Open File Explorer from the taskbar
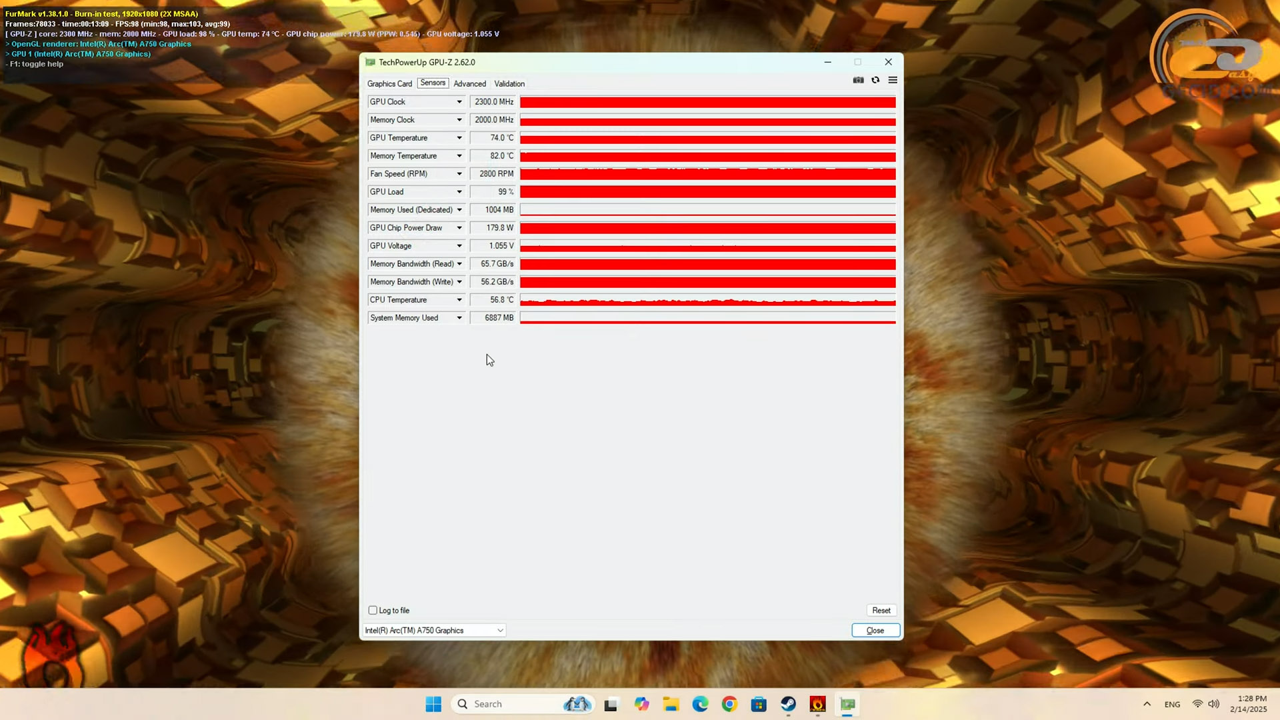 click(671, 704)
